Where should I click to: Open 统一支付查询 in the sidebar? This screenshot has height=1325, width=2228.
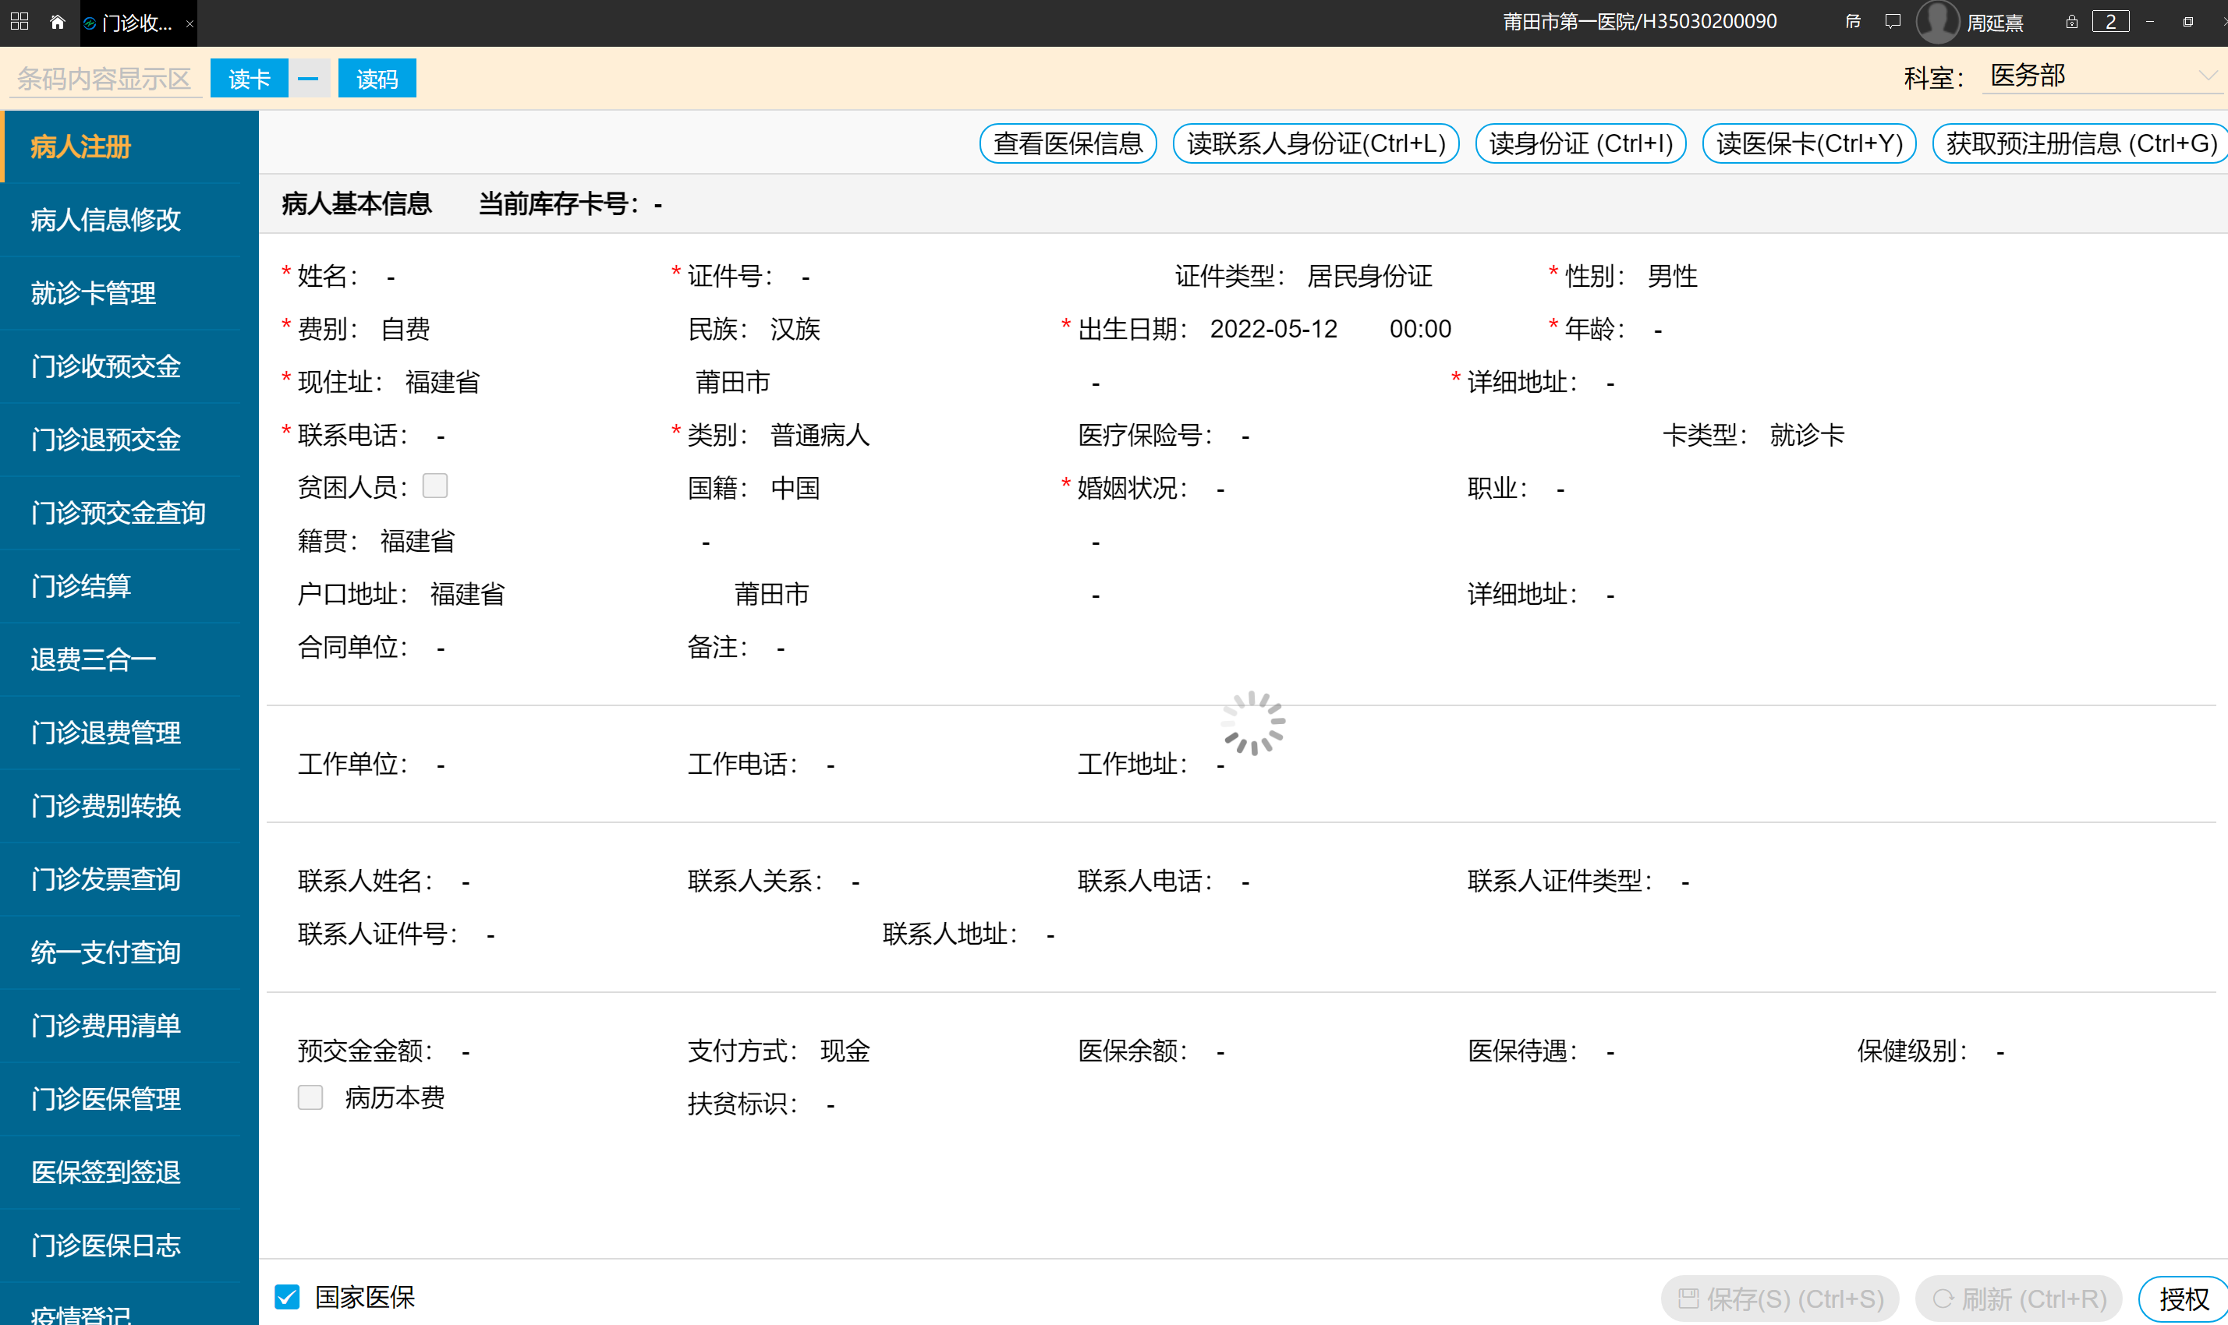(x=129, y=952)
